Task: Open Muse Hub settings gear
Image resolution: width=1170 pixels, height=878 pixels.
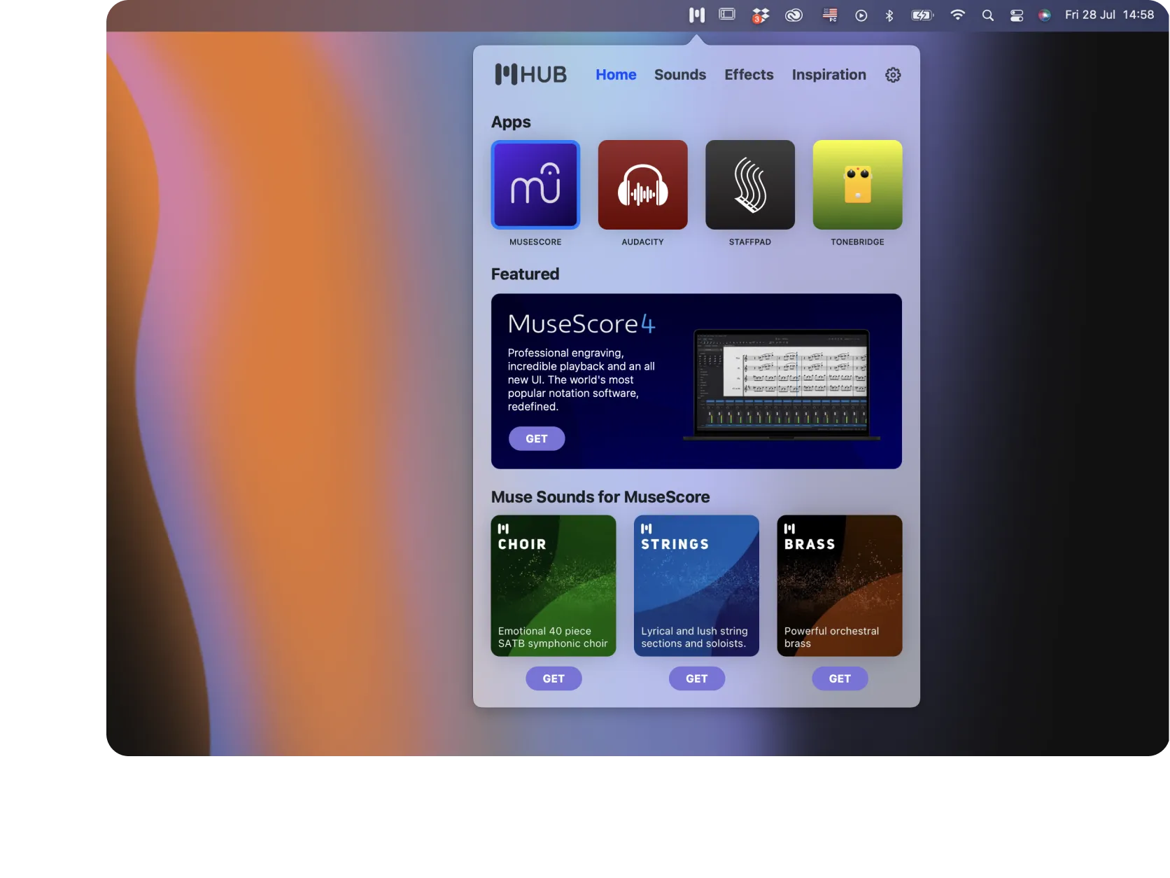Action: pyautogui.click(x=893, y=75)
